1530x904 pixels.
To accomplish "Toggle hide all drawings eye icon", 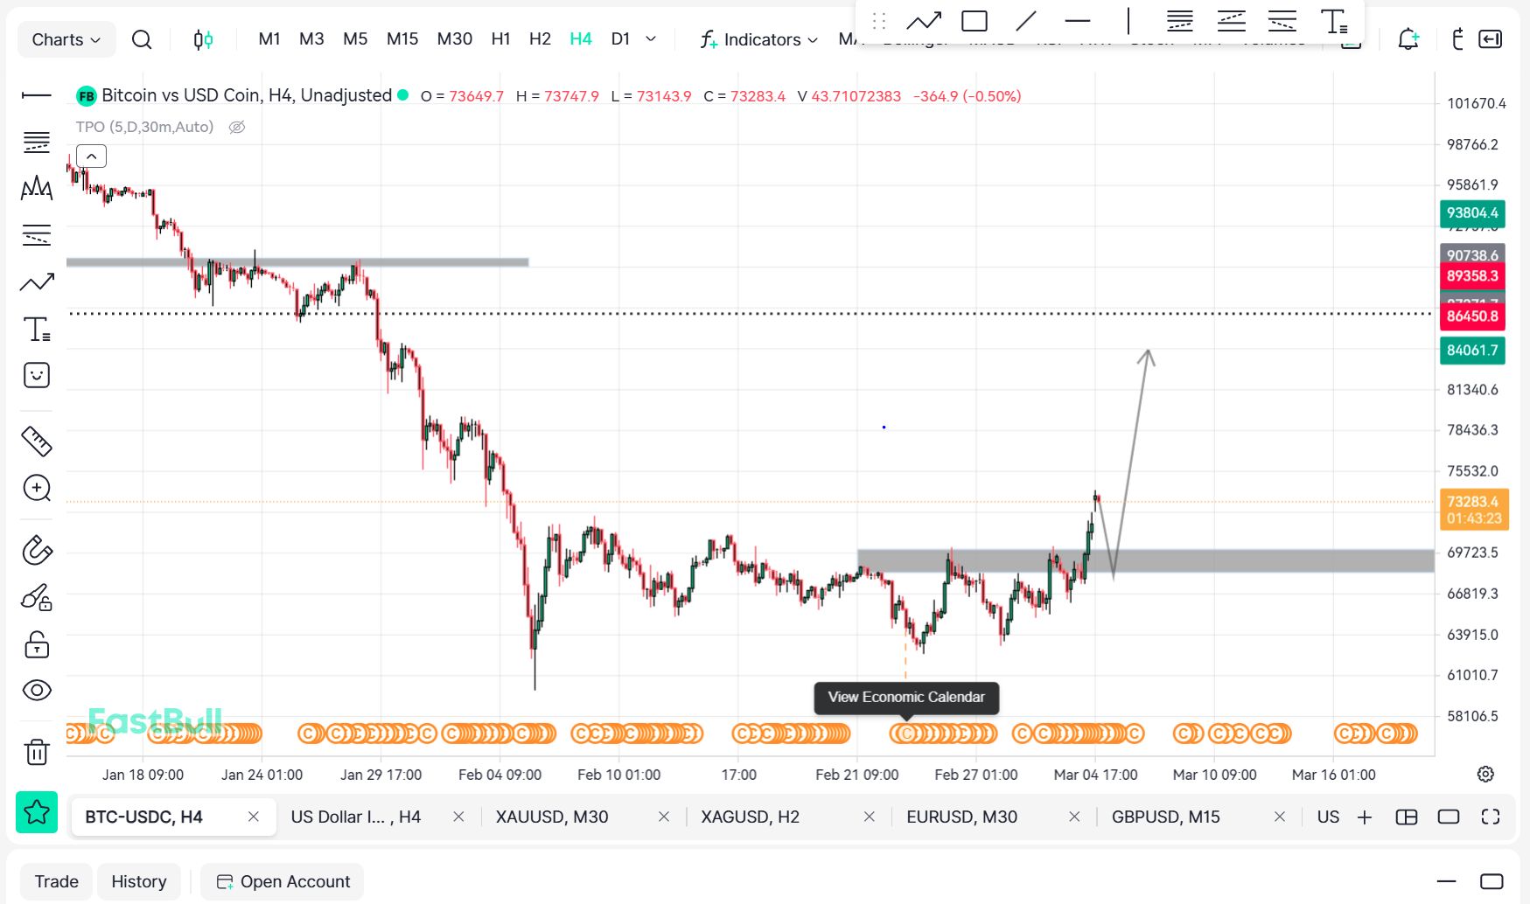I will tap(37, 691).
